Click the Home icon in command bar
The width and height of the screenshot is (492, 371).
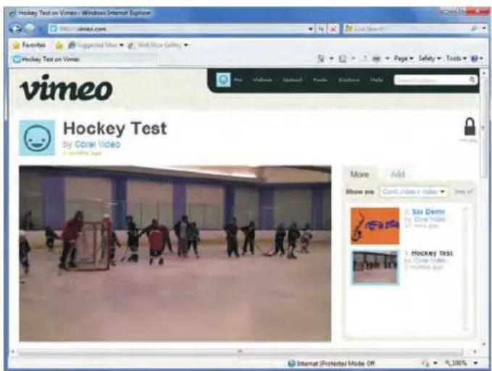tap(321, 59)
